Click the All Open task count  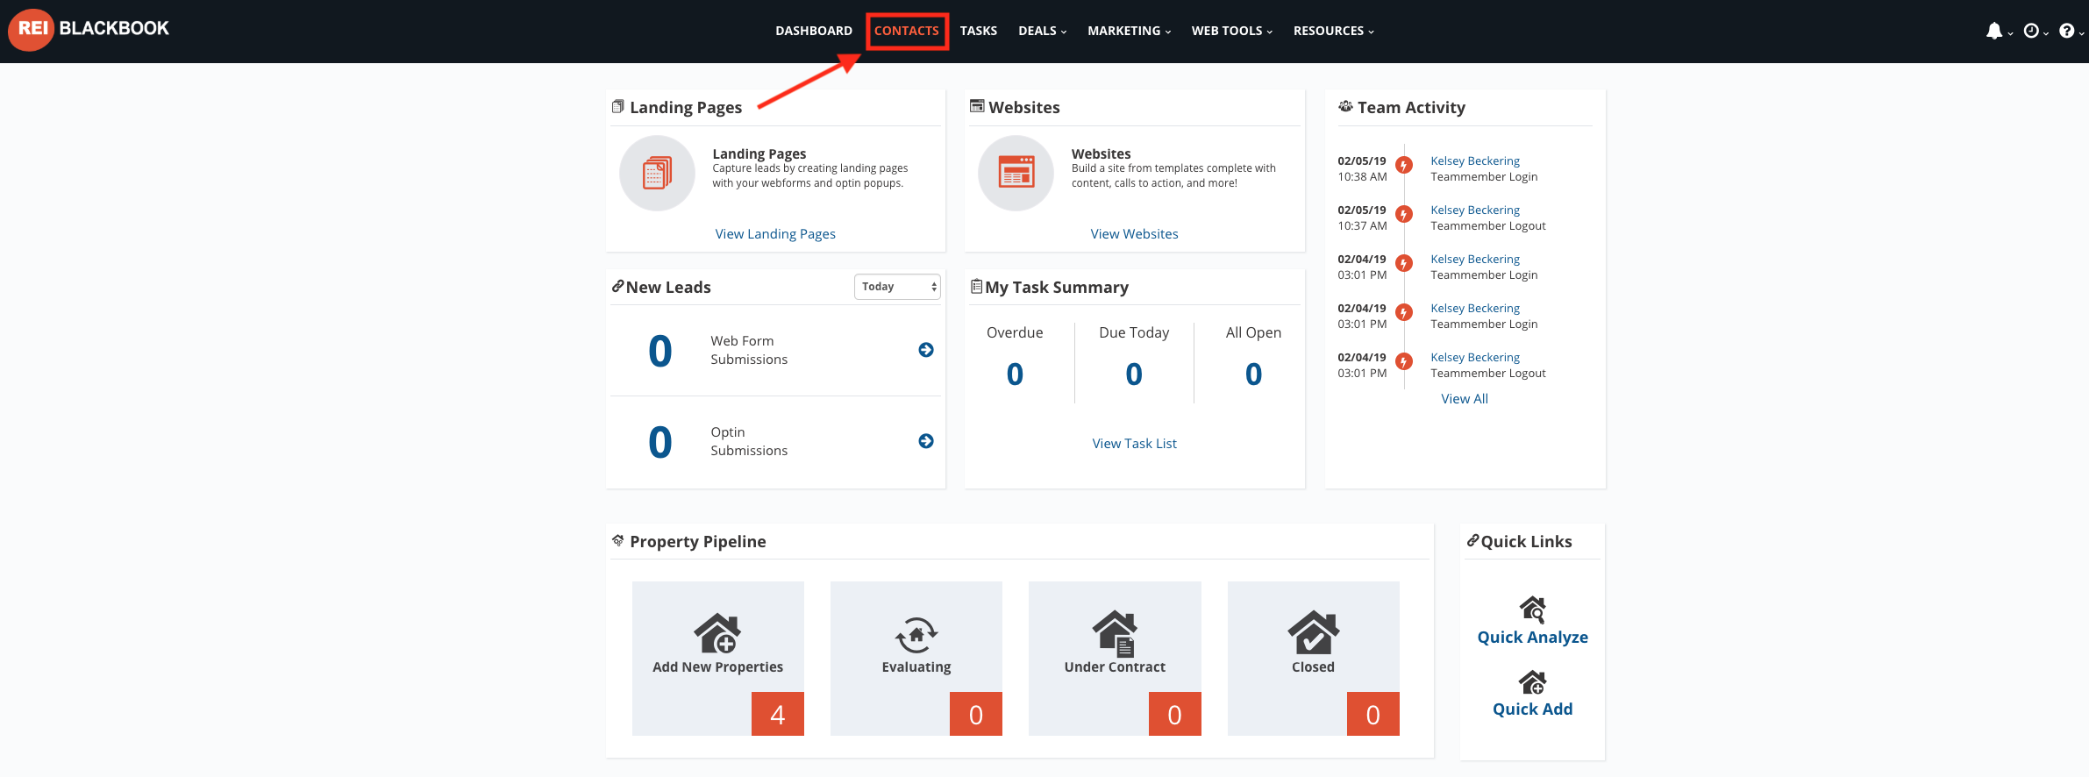[1253, 374]
